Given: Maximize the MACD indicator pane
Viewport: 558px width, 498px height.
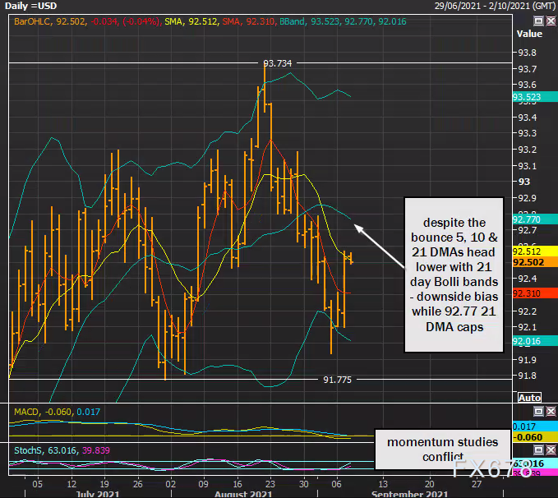Looking at the screenshot, I should click(537, 409).
